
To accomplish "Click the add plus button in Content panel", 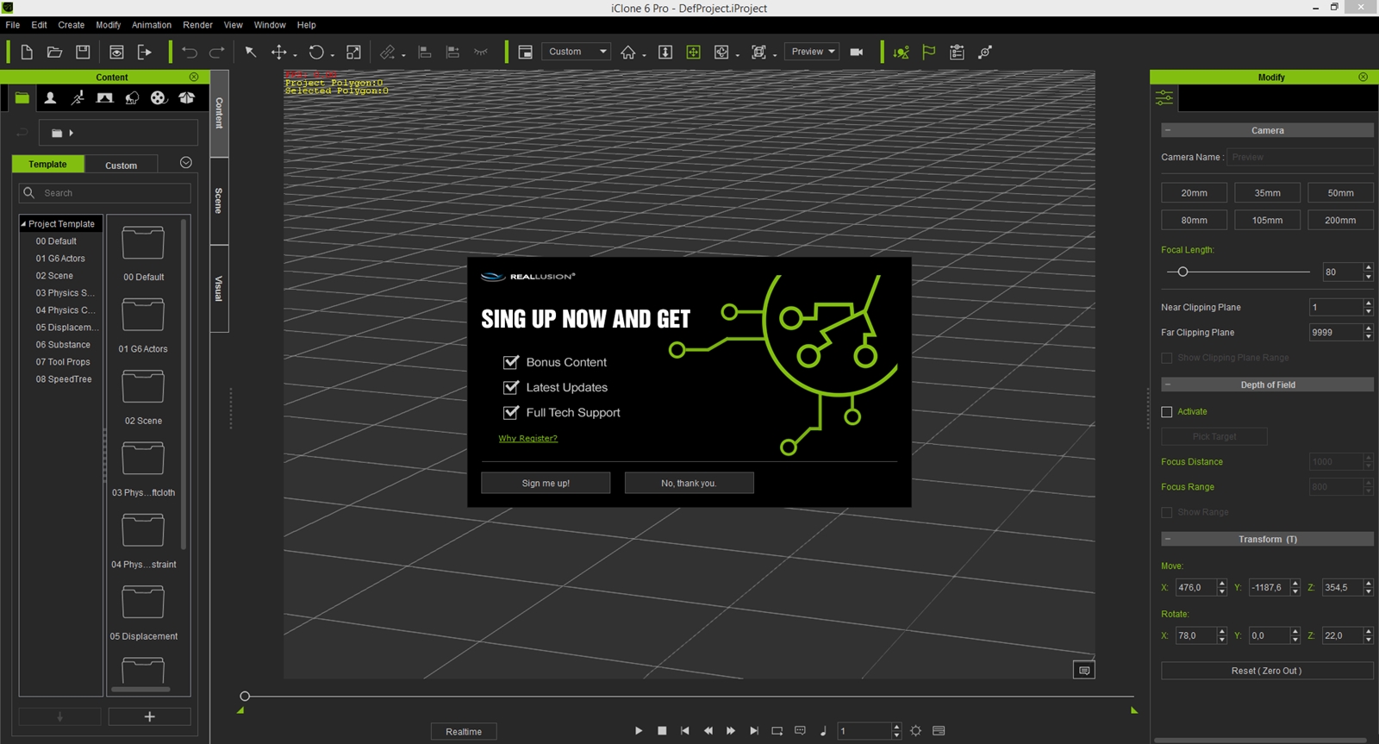I will tap(149, 716).
